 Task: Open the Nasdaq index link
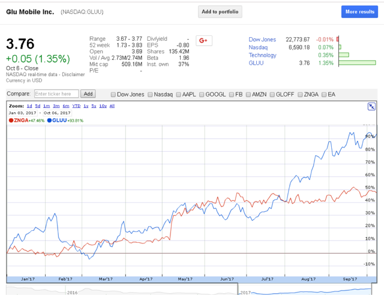click(x=258, y=47)
